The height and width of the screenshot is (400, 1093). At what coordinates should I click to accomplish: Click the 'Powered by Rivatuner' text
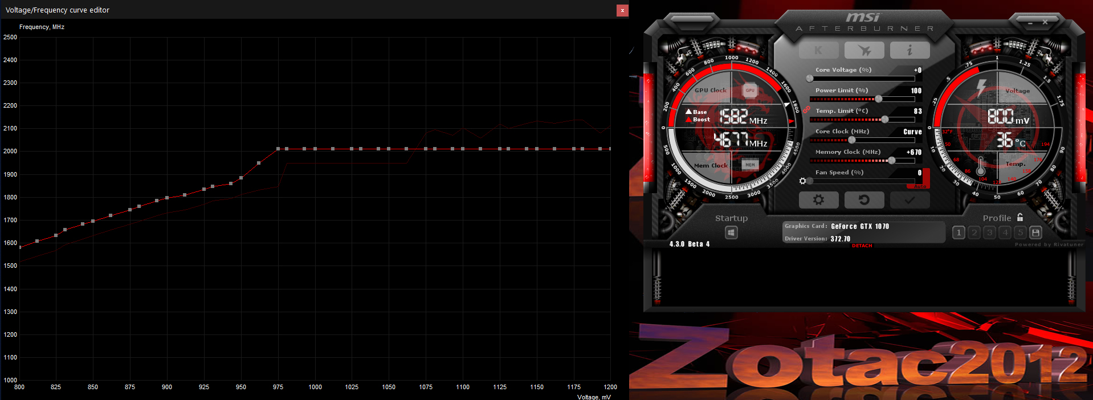(x=1049, y=244)
